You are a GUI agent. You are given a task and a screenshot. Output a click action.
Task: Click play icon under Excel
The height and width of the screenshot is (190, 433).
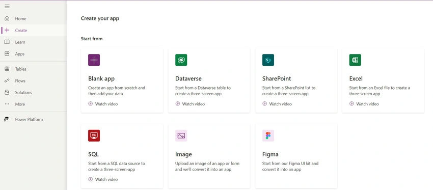351,104
